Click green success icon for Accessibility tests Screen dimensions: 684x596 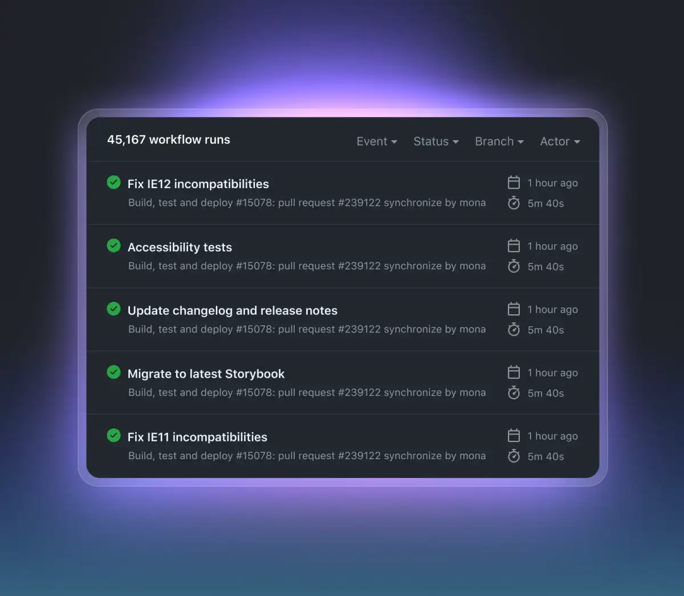point(114,246)
